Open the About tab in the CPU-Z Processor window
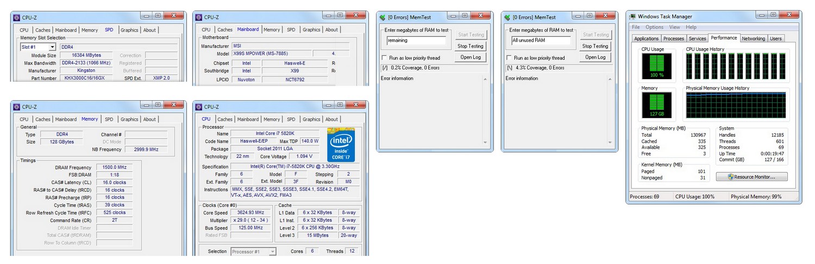The width and height of the screenshot is (815, 264). pos(331,120)
